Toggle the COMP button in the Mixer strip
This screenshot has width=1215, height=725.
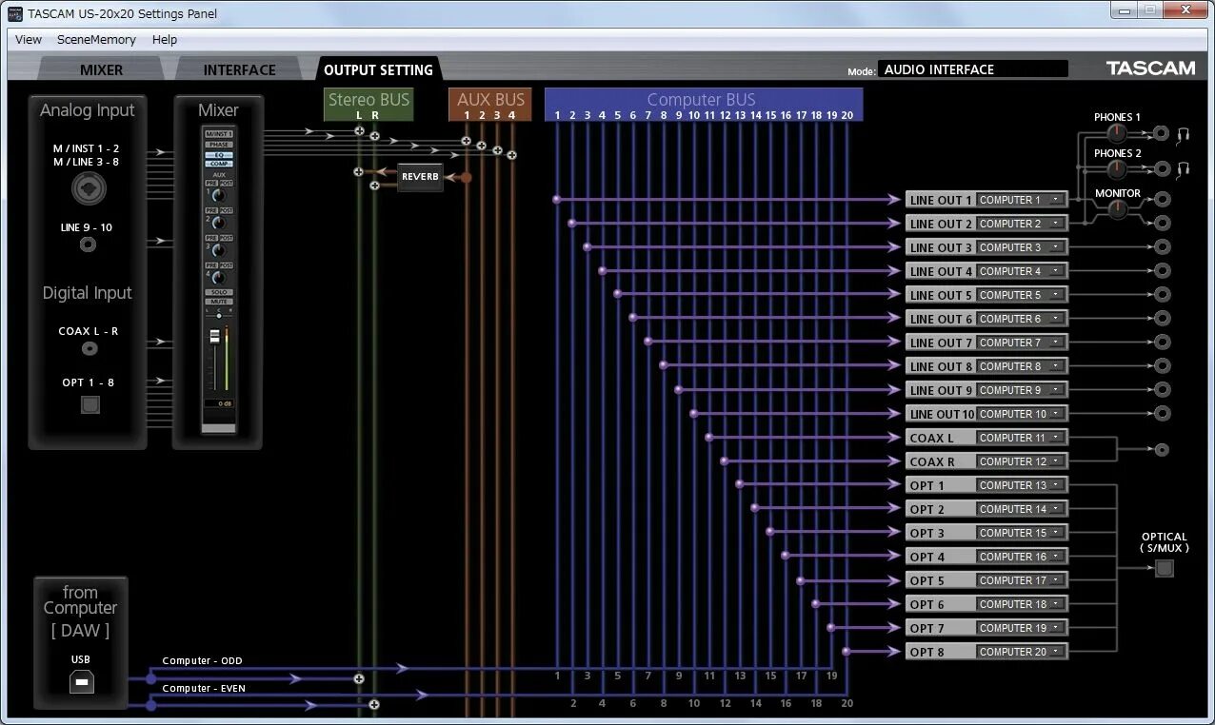pyautogui.click(x=219, y=164)
